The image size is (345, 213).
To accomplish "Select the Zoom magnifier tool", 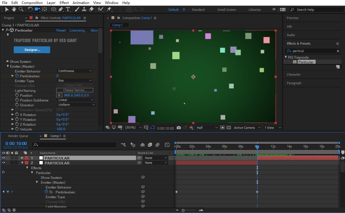I will tap(21, 9).
